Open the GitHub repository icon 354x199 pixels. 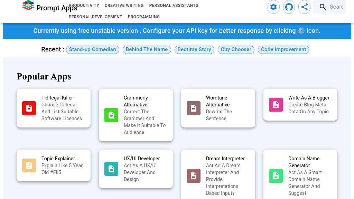[289, 7]
